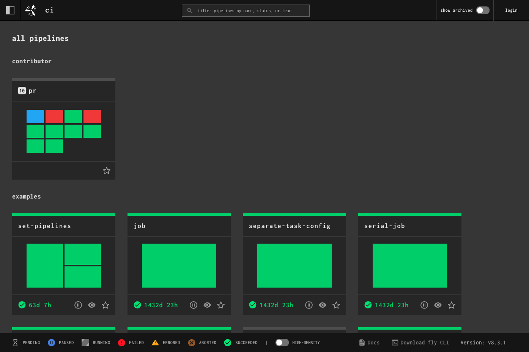Click the succeeded checkmark on serial-job

pos(368,305)
